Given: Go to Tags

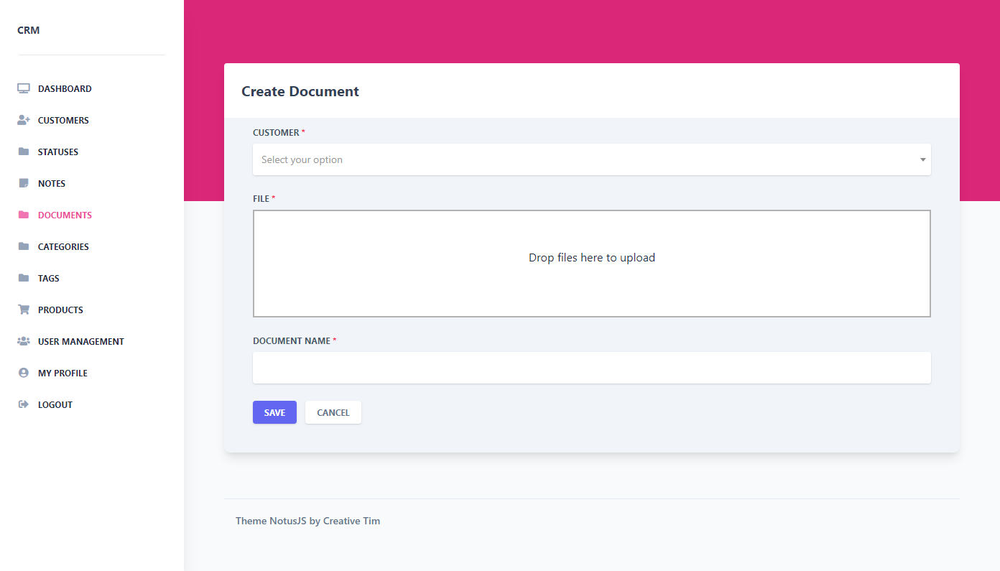Looking at the screenshot, I should [x=49, y=279].
